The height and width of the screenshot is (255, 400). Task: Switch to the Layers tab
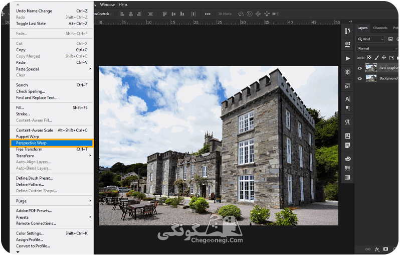click(x=362, y=28)
